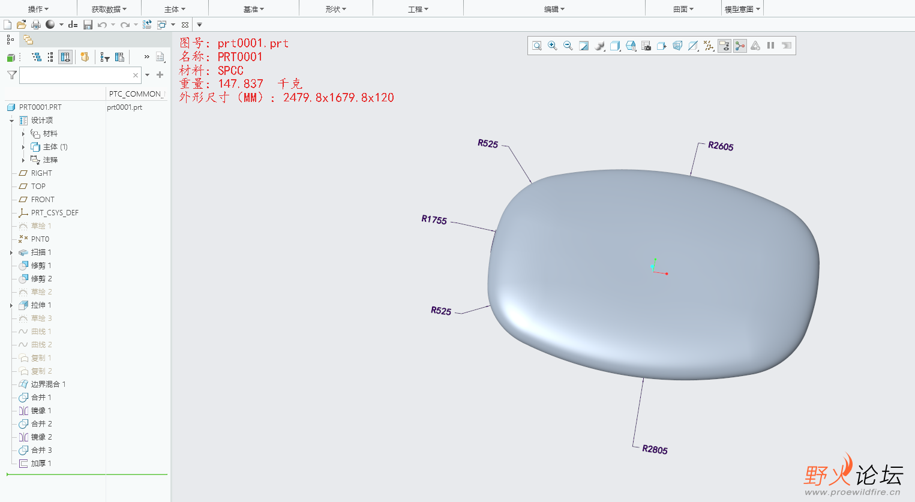Open tree filters icon
Viewport: 915px width, 502px height.
105,57
